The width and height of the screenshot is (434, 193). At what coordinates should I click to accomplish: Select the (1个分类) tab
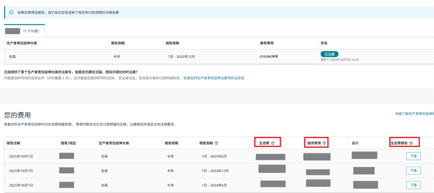click(25, 31)
